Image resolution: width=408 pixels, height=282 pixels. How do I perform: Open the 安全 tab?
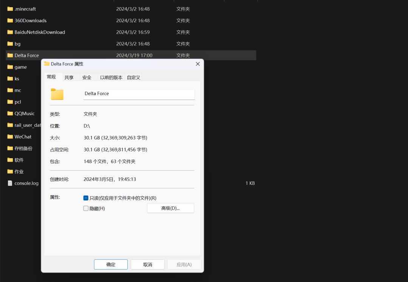click(x=87, y=77)
